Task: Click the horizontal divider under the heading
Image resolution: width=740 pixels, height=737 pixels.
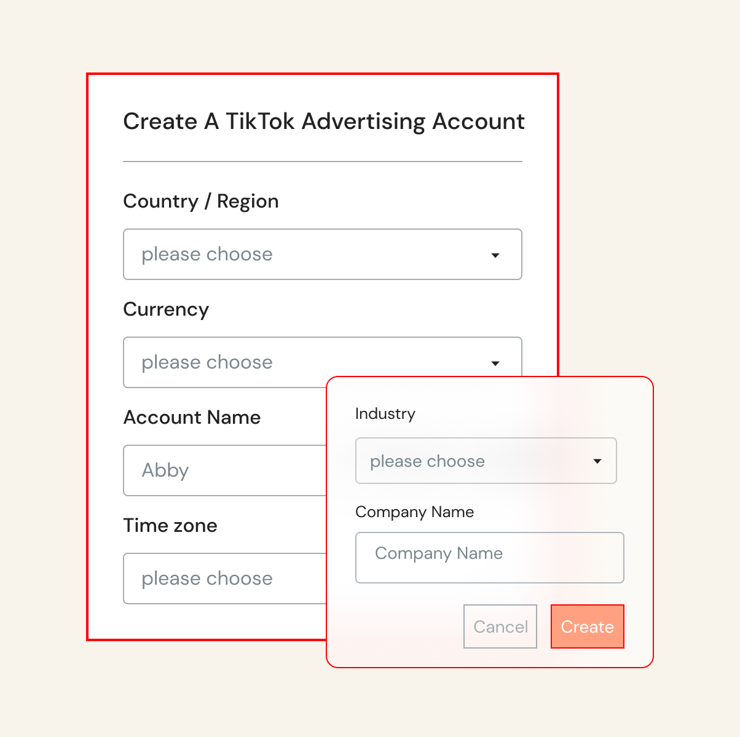Action: click(x=323, y=162)
